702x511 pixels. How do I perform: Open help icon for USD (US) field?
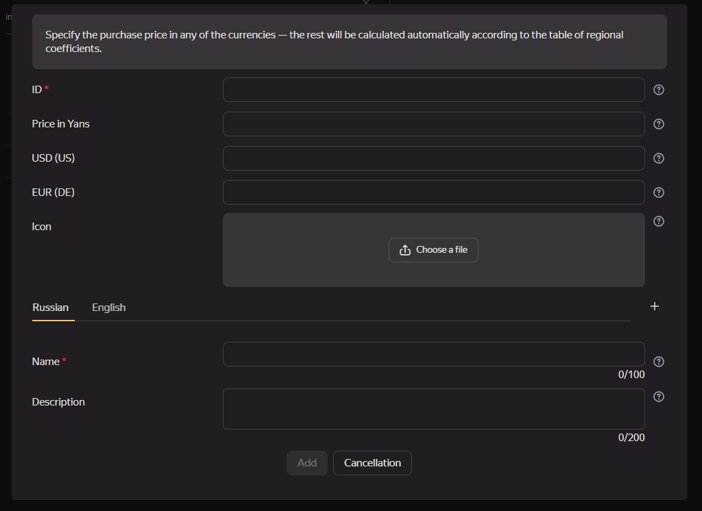point(659,158)
